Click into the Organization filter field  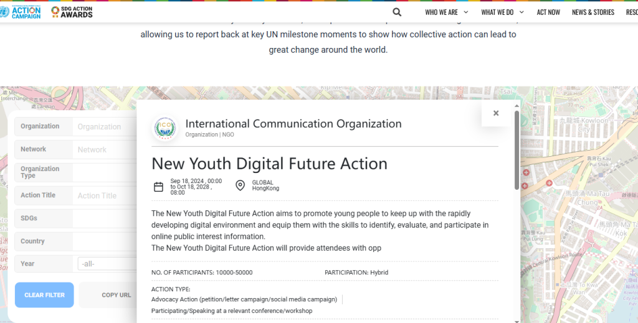point(105,127)
